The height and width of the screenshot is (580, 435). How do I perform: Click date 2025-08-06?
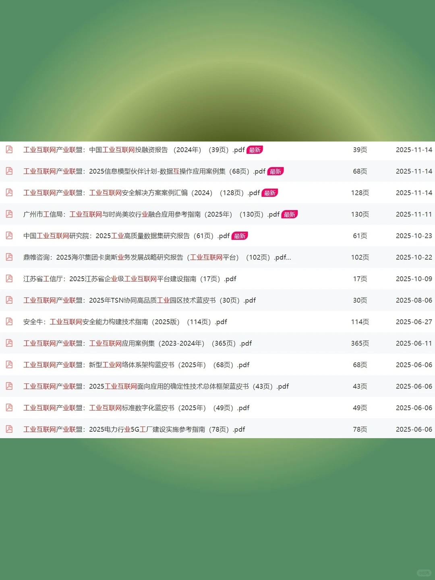(414, 300)
